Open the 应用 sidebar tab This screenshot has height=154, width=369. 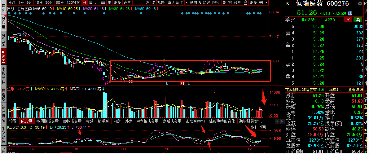point(3,23)
